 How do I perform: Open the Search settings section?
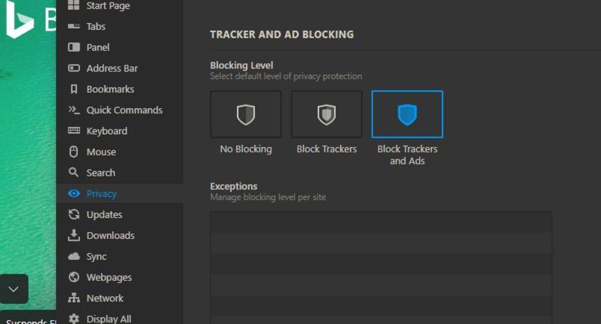[x=101, y=173]
